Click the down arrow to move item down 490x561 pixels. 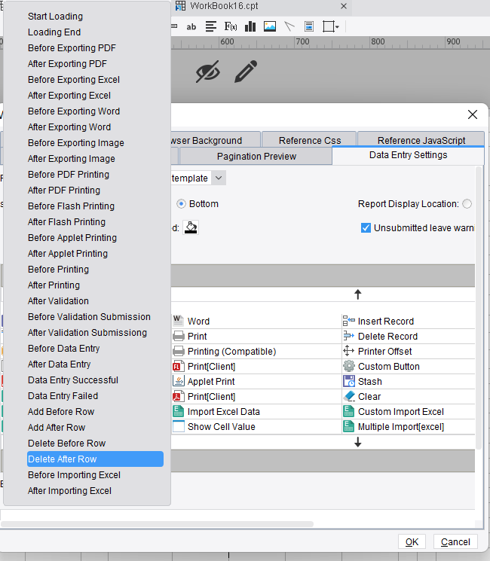click(357, 442)
